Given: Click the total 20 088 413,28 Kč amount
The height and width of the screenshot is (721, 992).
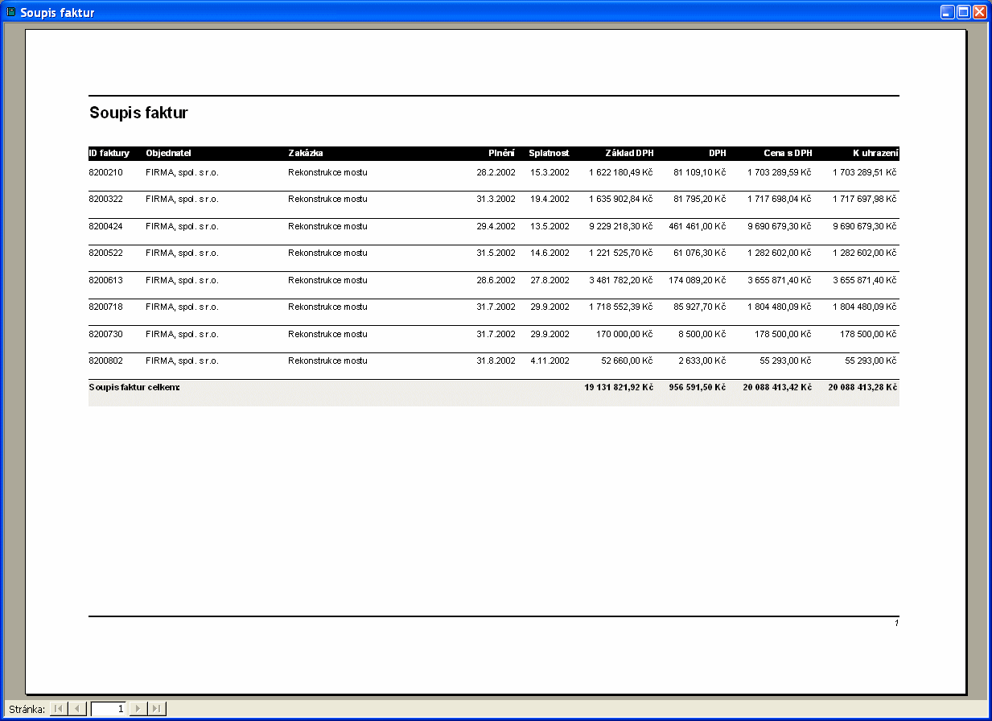Looking at the screenshot, I should [x=862, y=387].
